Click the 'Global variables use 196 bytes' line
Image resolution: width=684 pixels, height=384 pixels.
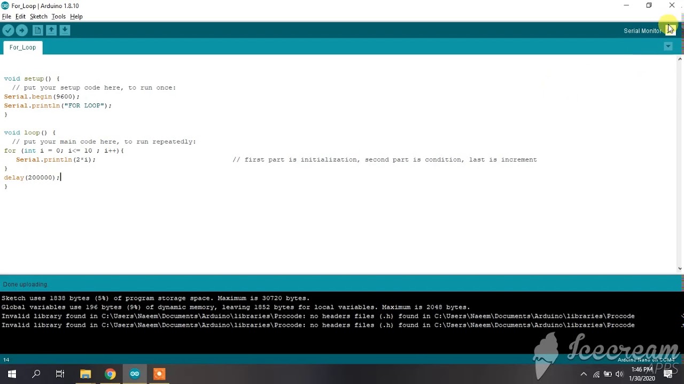236,307
